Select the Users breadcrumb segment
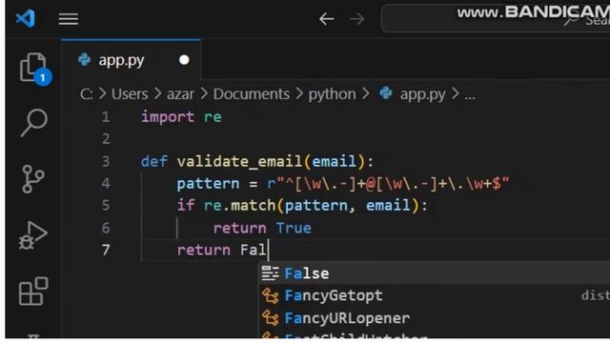This screenshot has height=343, width=610. point(130,94)
